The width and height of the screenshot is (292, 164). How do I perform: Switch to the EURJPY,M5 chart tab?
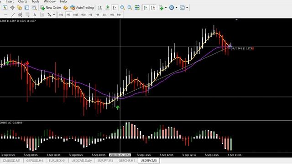pos(105,160)
